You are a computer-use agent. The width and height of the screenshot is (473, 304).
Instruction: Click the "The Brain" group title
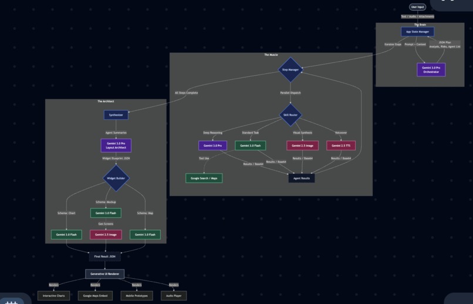420,25
